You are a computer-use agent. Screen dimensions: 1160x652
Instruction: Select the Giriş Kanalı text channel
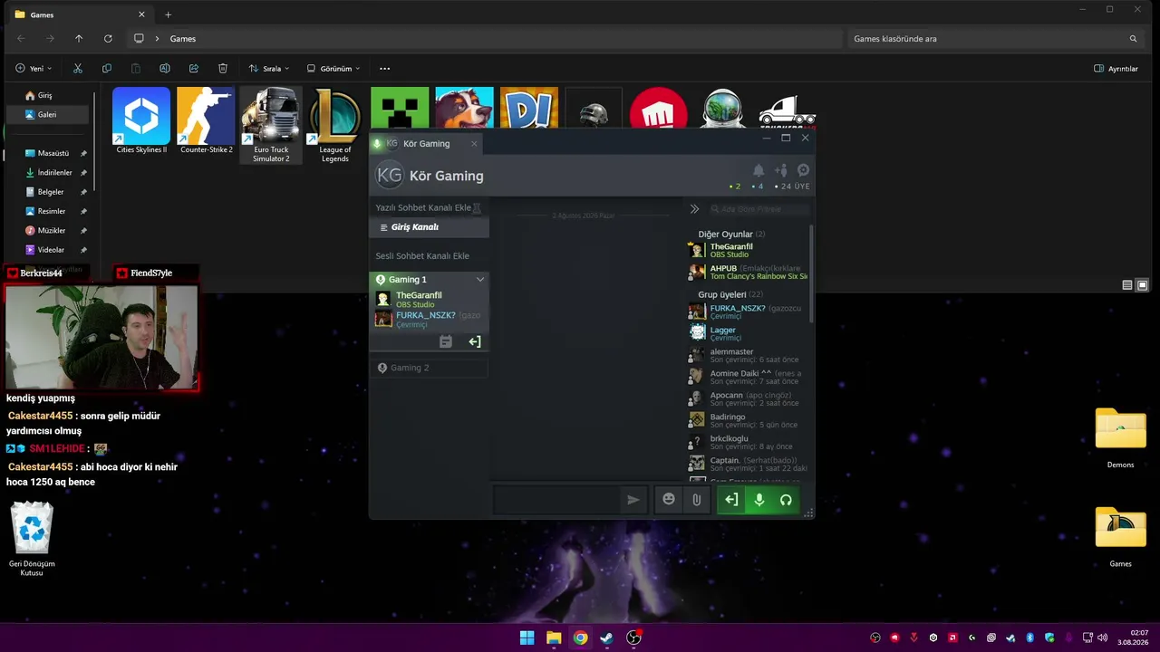pyautogui.click(x=429, y=227)
